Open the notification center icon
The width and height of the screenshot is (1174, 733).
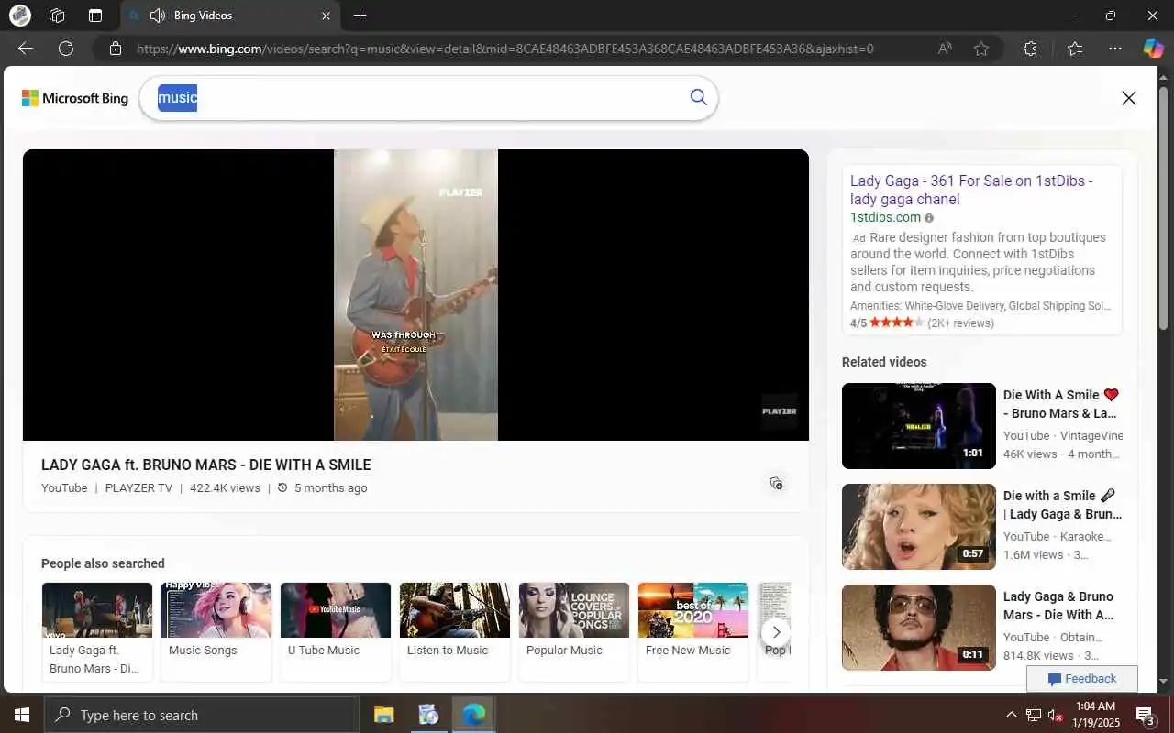pyautogui.click(x=1146, y=715)
